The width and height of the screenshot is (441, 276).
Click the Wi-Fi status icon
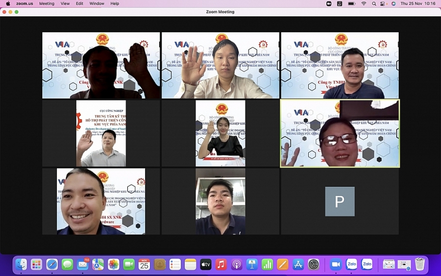[x=364, y=3]
